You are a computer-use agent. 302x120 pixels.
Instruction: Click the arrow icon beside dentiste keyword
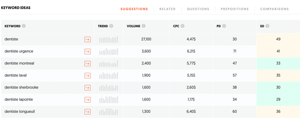click(87, 39)
